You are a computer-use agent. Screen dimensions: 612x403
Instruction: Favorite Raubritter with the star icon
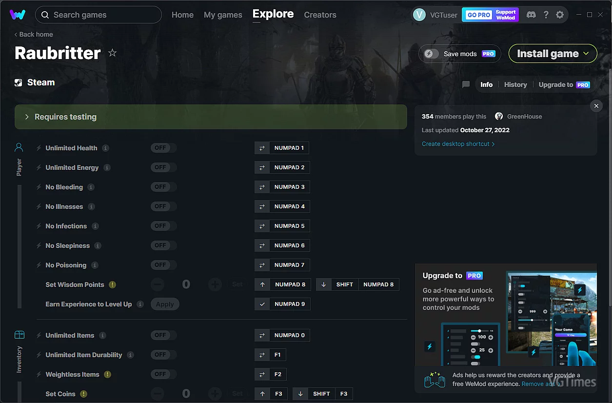point(112,53)
